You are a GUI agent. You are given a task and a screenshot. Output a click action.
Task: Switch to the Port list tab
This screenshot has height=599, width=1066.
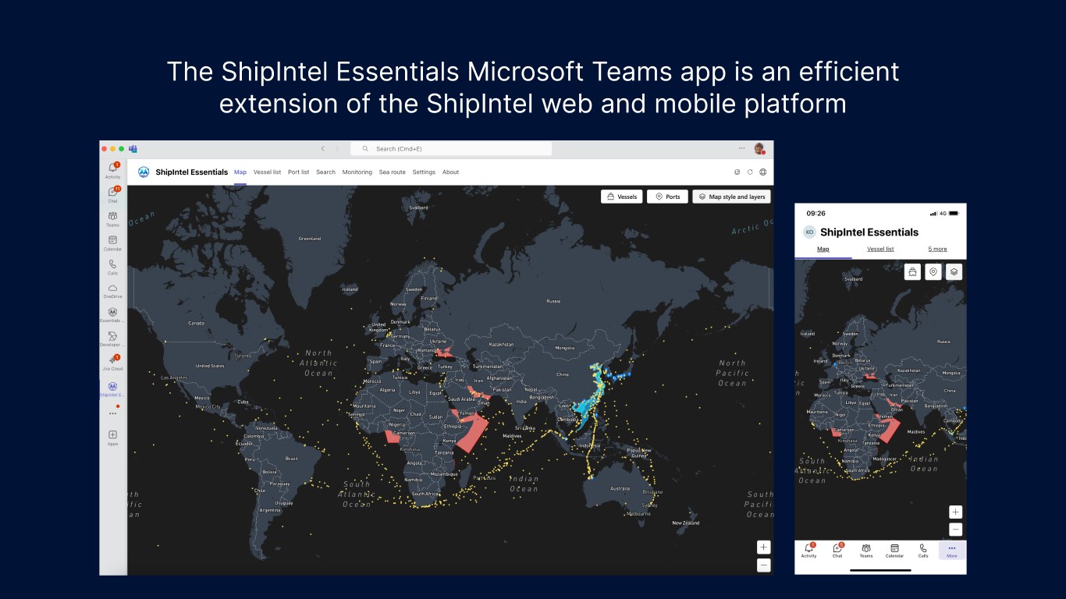tap(298, 172)
